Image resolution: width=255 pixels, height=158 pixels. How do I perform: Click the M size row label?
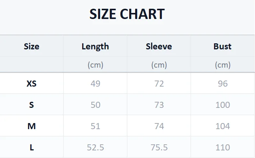(x=31, y=126)
